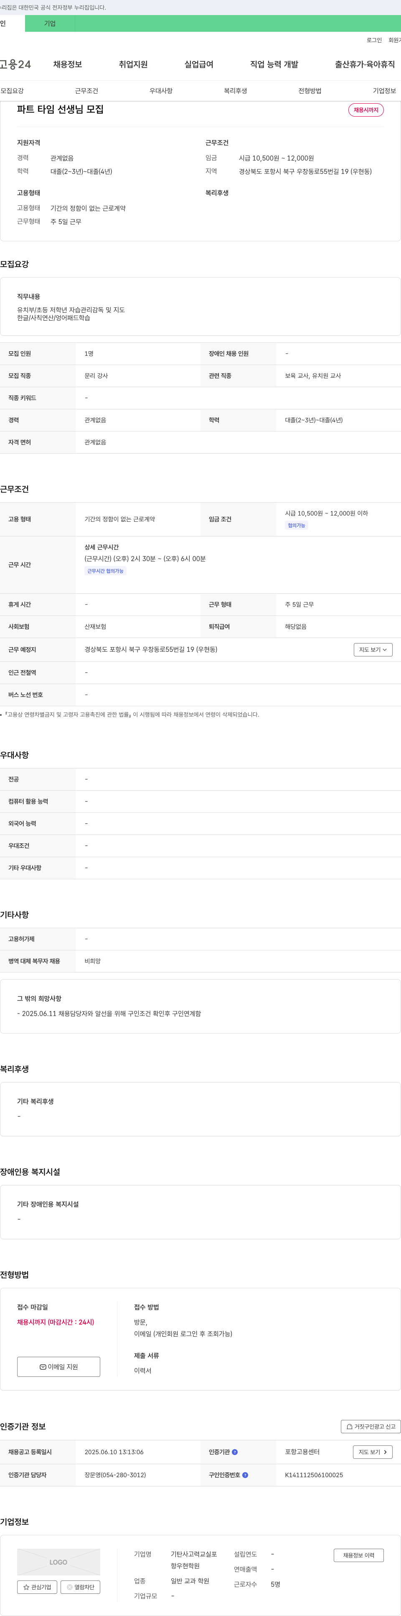Select the job title 파트 타임 선생님 모집

tap(60, 109)
